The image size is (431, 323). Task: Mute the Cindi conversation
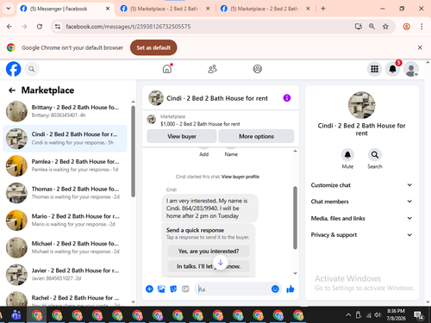(347, 155)
